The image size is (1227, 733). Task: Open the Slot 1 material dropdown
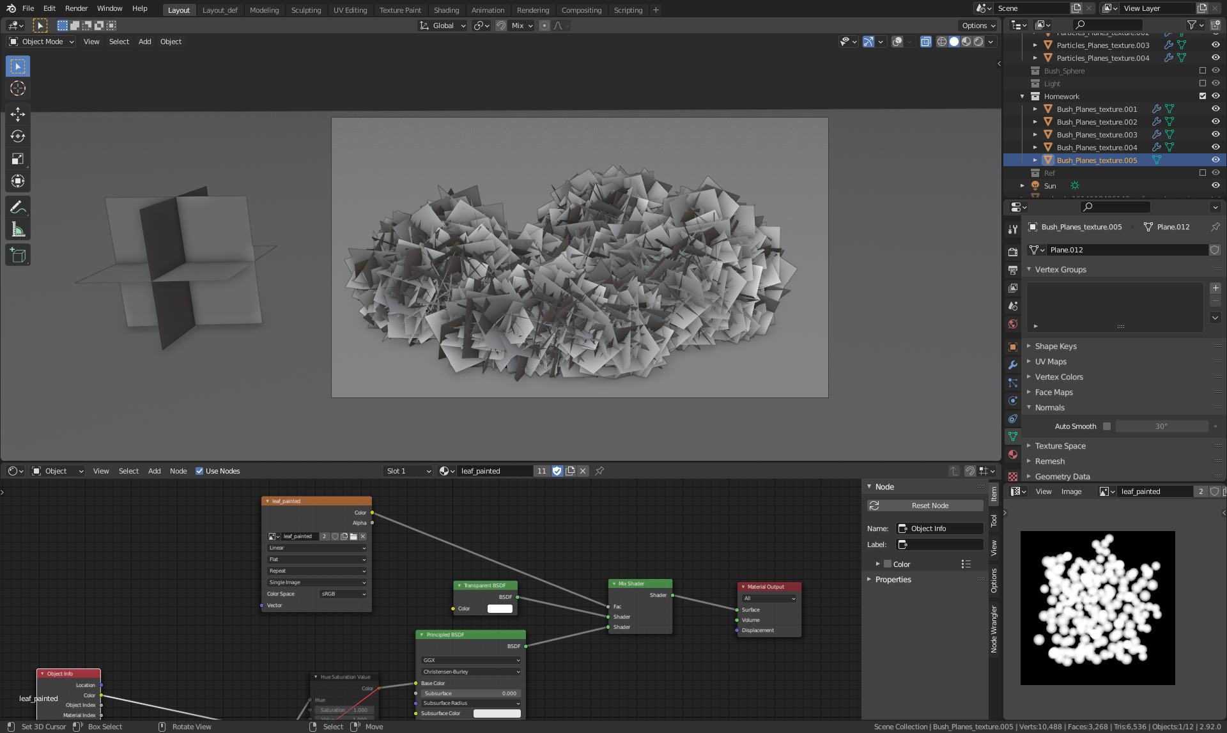[x=408, y=471]
